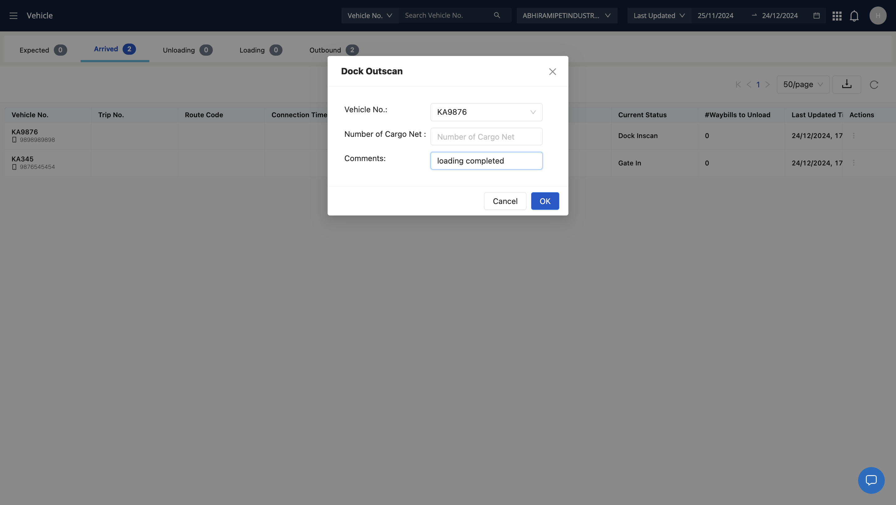Viewport: 896px width, 505px height.
Task: Open the apps grid launcher
Action: point(837,16)
